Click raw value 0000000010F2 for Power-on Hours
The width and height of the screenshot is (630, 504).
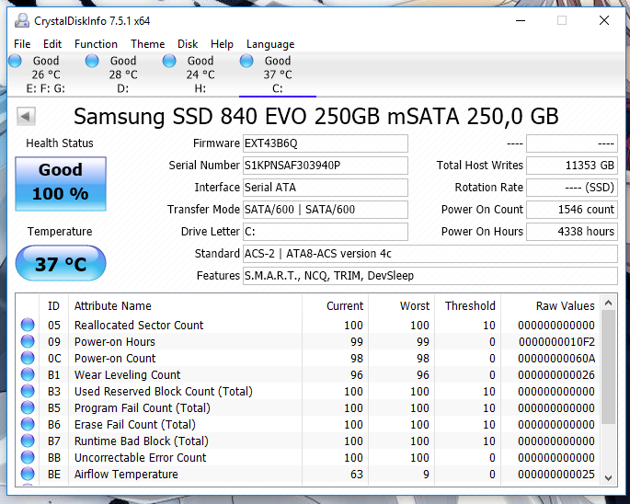pos(556,341)
